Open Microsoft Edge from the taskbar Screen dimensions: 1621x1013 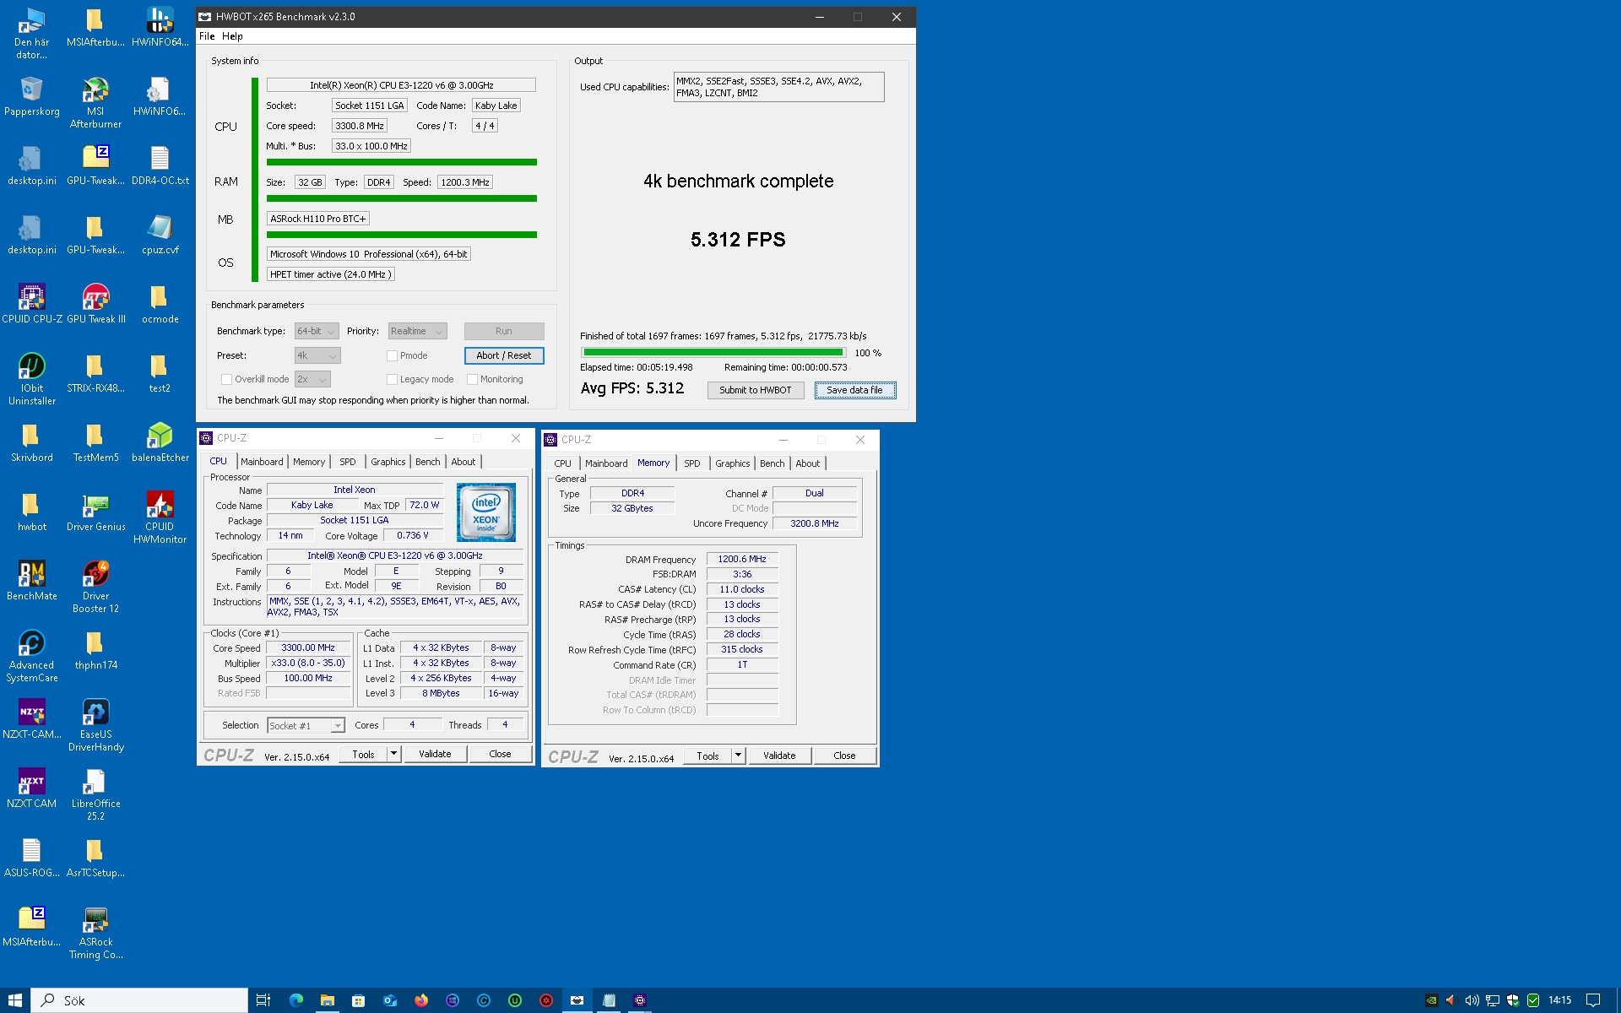click(296, 1000)
